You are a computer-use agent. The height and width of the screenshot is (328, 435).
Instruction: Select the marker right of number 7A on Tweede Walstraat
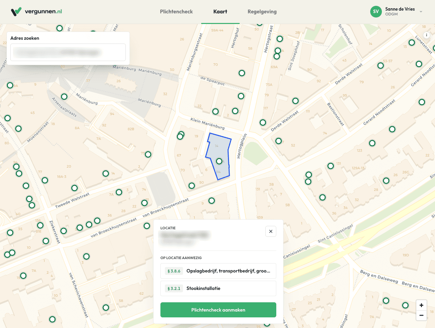[x=119, y=192]
